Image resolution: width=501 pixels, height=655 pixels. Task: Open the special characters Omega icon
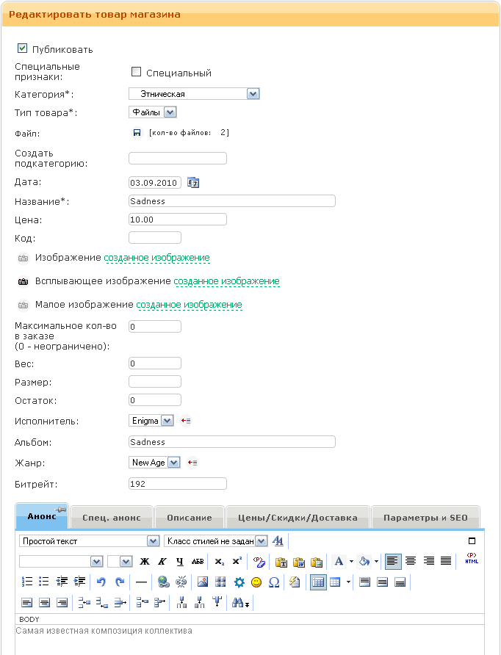point(274,582)
